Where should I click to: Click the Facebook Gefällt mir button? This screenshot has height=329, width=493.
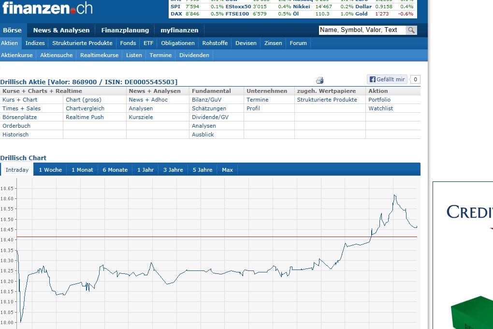click(387, 79)
